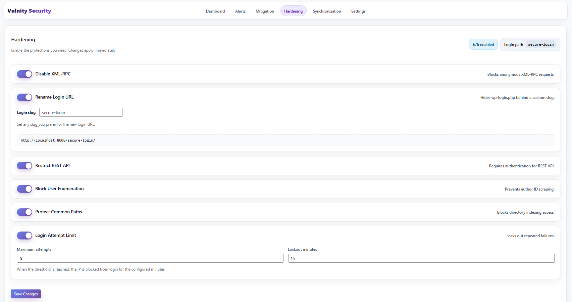Image resolution: width=572 pixels, height=302 pixels.
Task: Click the Login slug input field
Action: click(81, 112)
